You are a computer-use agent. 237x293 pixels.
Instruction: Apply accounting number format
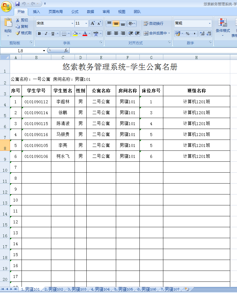(x=178, y=34)
